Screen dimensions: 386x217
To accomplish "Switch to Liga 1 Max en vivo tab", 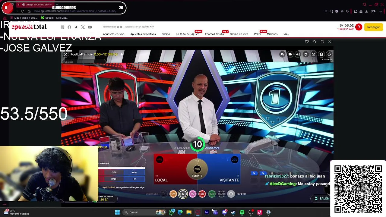I will (23, 18).
